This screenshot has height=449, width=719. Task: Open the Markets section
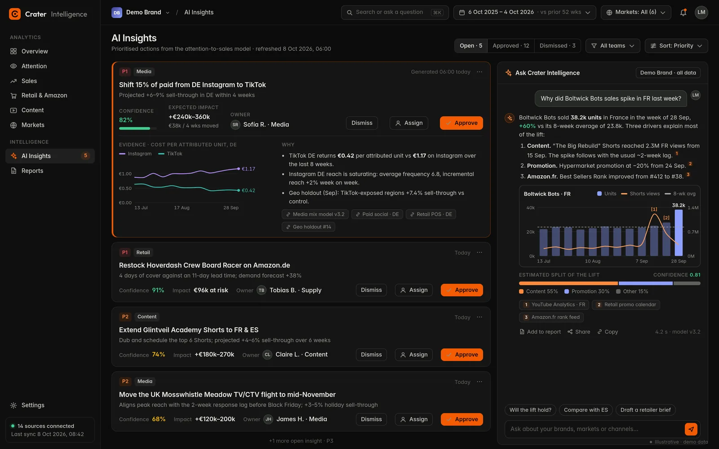[x=50, y=125]
